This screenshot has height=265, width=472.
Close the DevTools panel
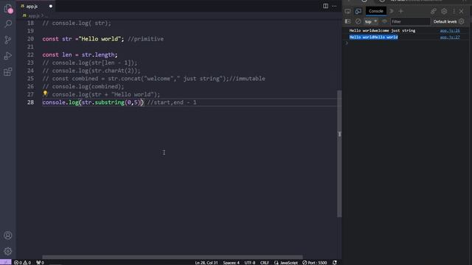click(462, 11)
